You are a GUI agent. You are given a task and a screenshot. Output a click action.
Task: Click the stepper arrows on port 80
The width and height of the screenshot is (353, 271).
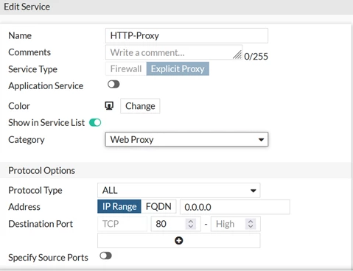(x=191, y=224)
